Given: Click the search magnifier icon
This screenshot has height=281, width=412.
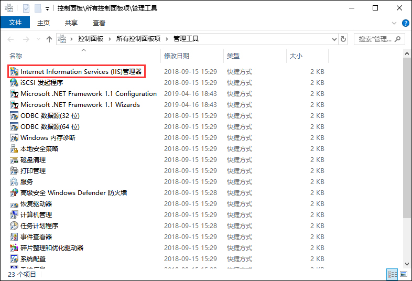Looking at the screenshot, I should tap(398, 39).
